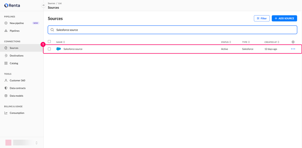Viewport: 302px width, 148px height.
Task: Open the Salesforce source name link
Action: pyautogui.click(x=73, y=49)
